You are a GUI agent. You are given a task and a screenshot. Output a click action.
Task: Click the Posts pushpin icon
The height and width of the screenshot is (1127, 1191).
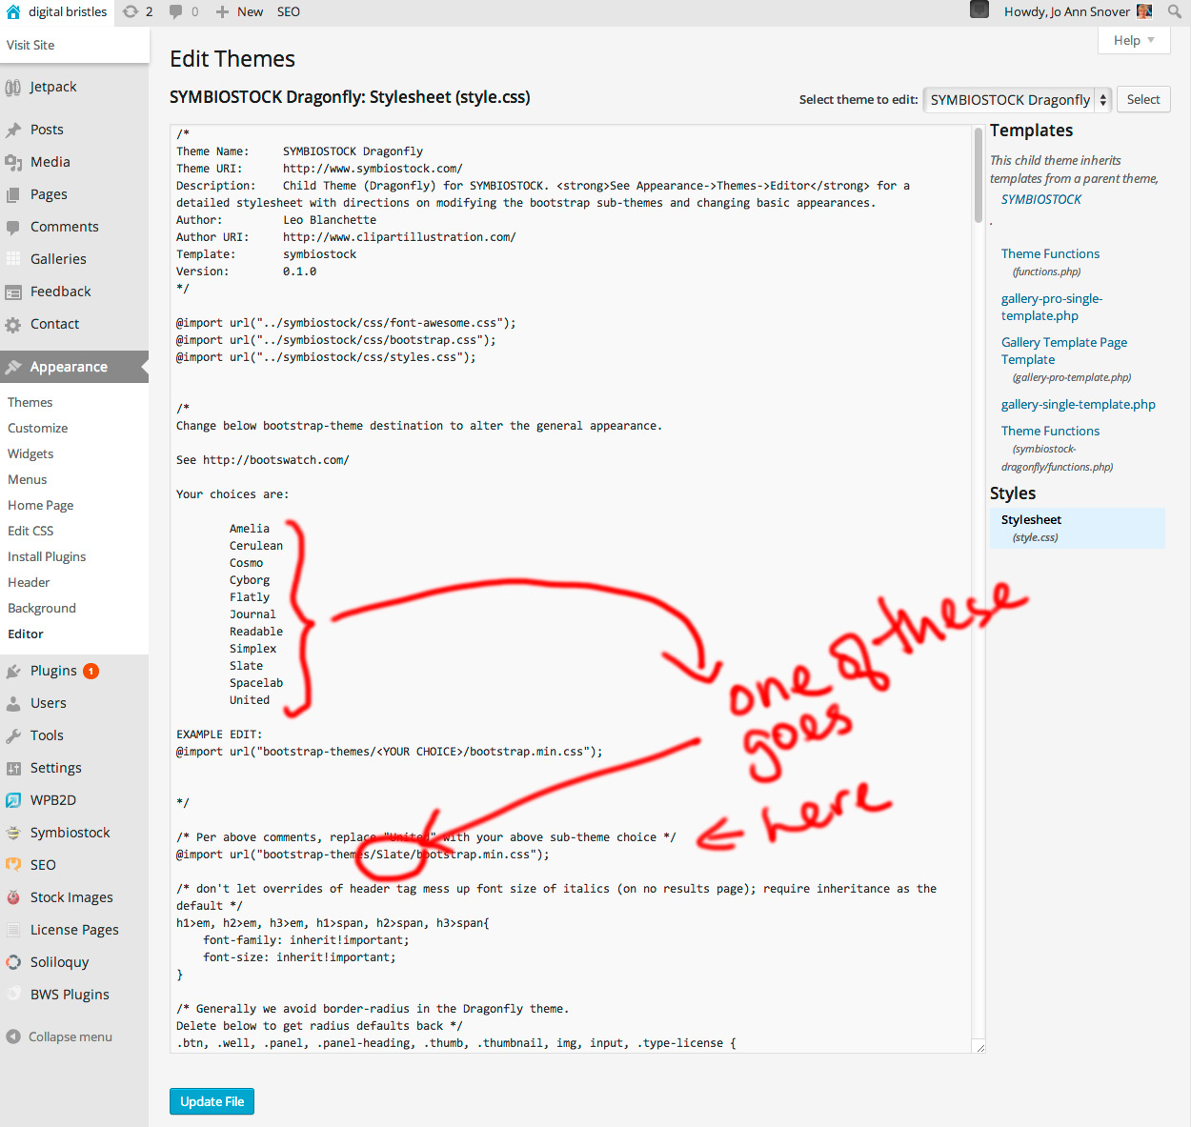(x=13, y=130)
